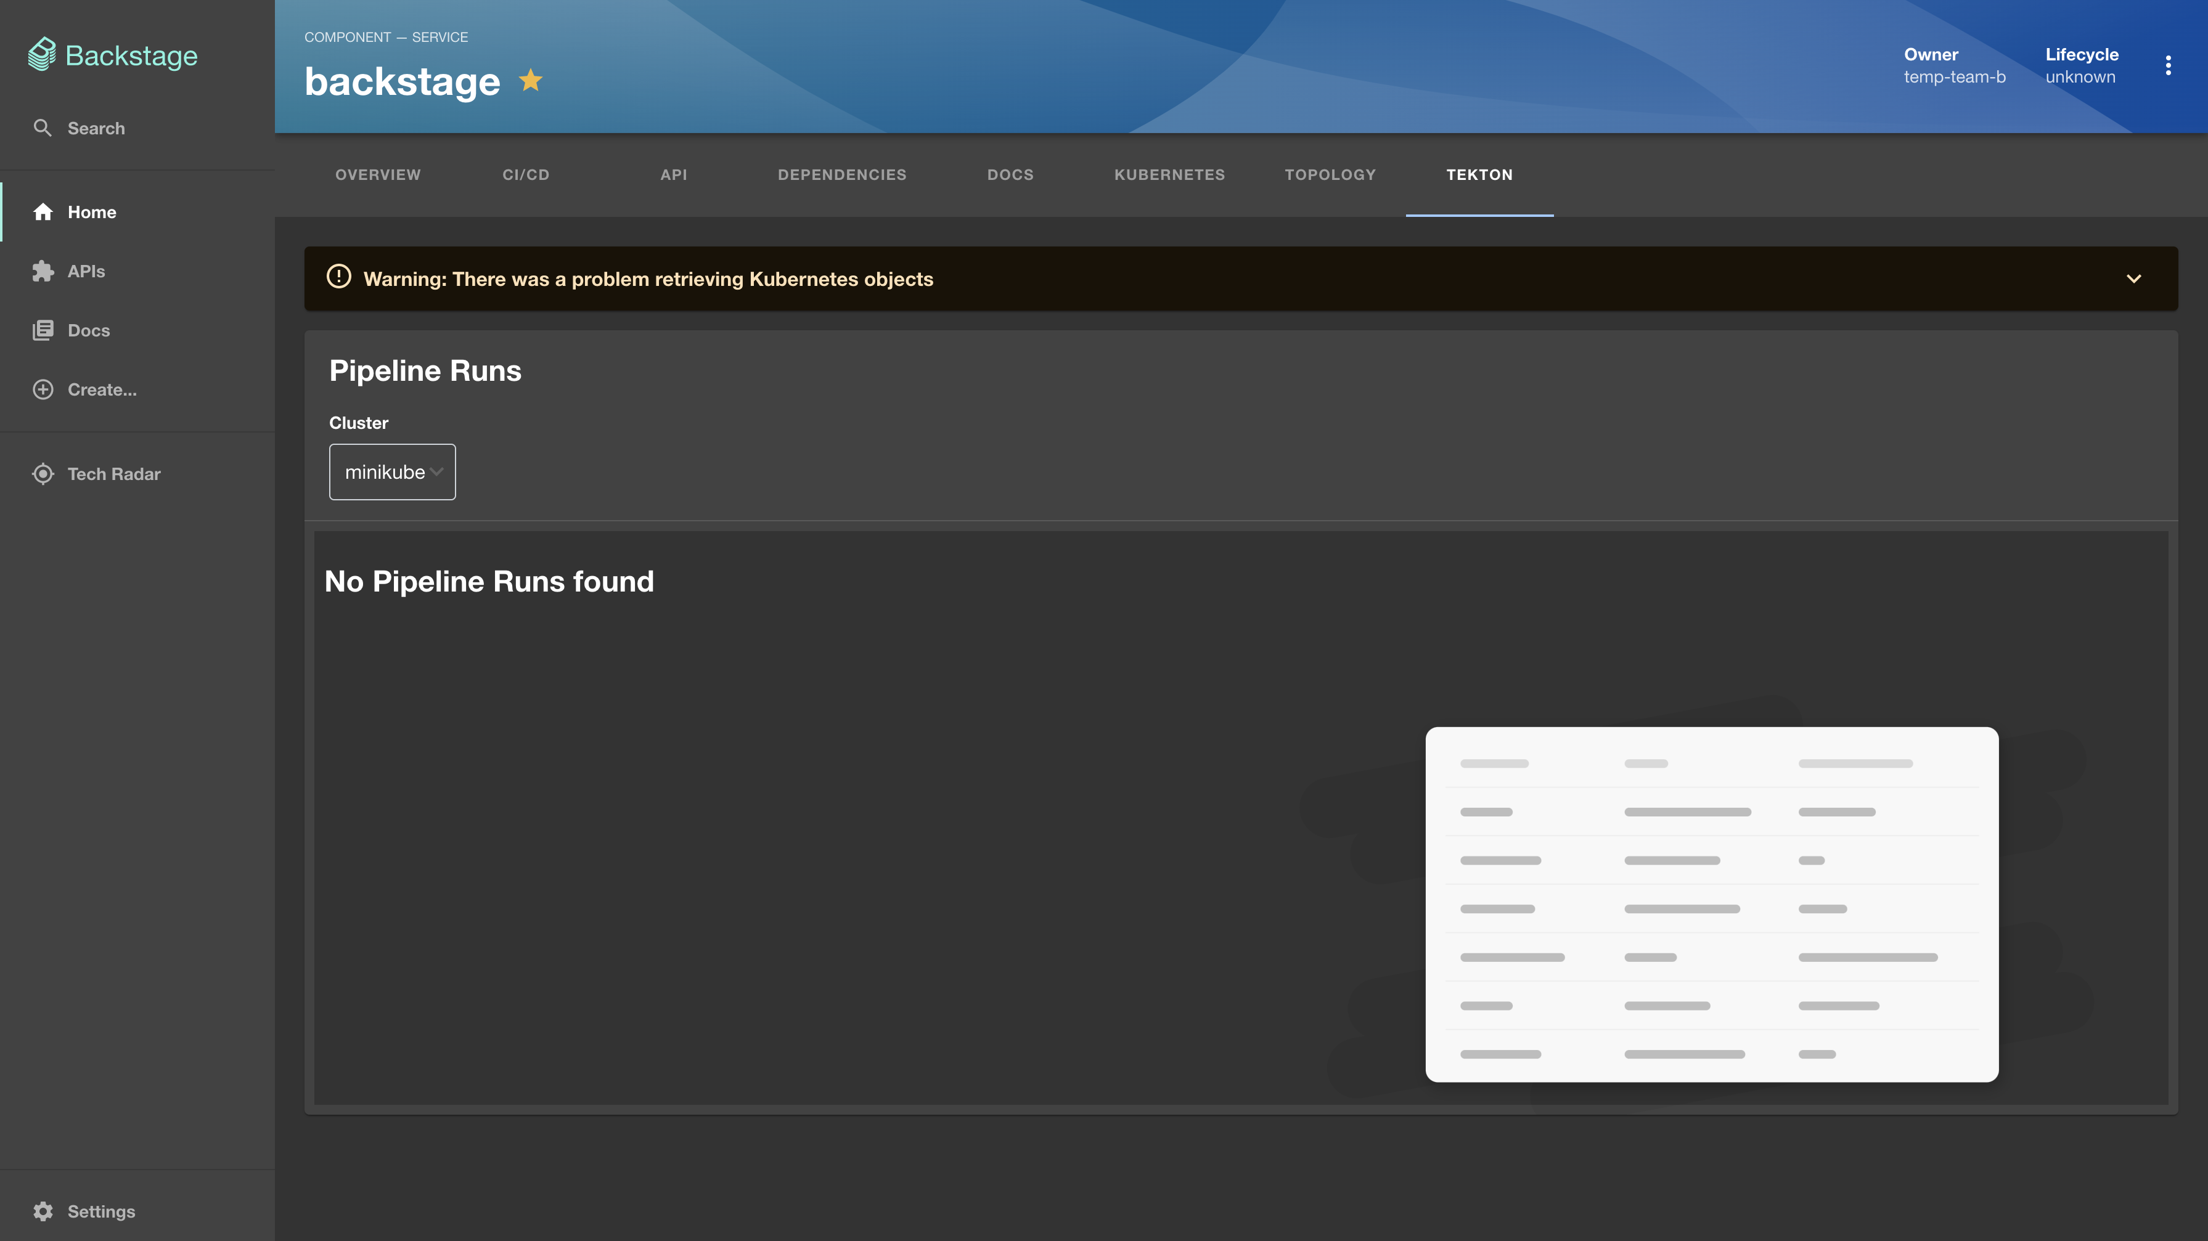2208x1241 pixels.
Task: Toggle the favorite star next to backstage
Action: pyautogui.click(x=531, y=81)
